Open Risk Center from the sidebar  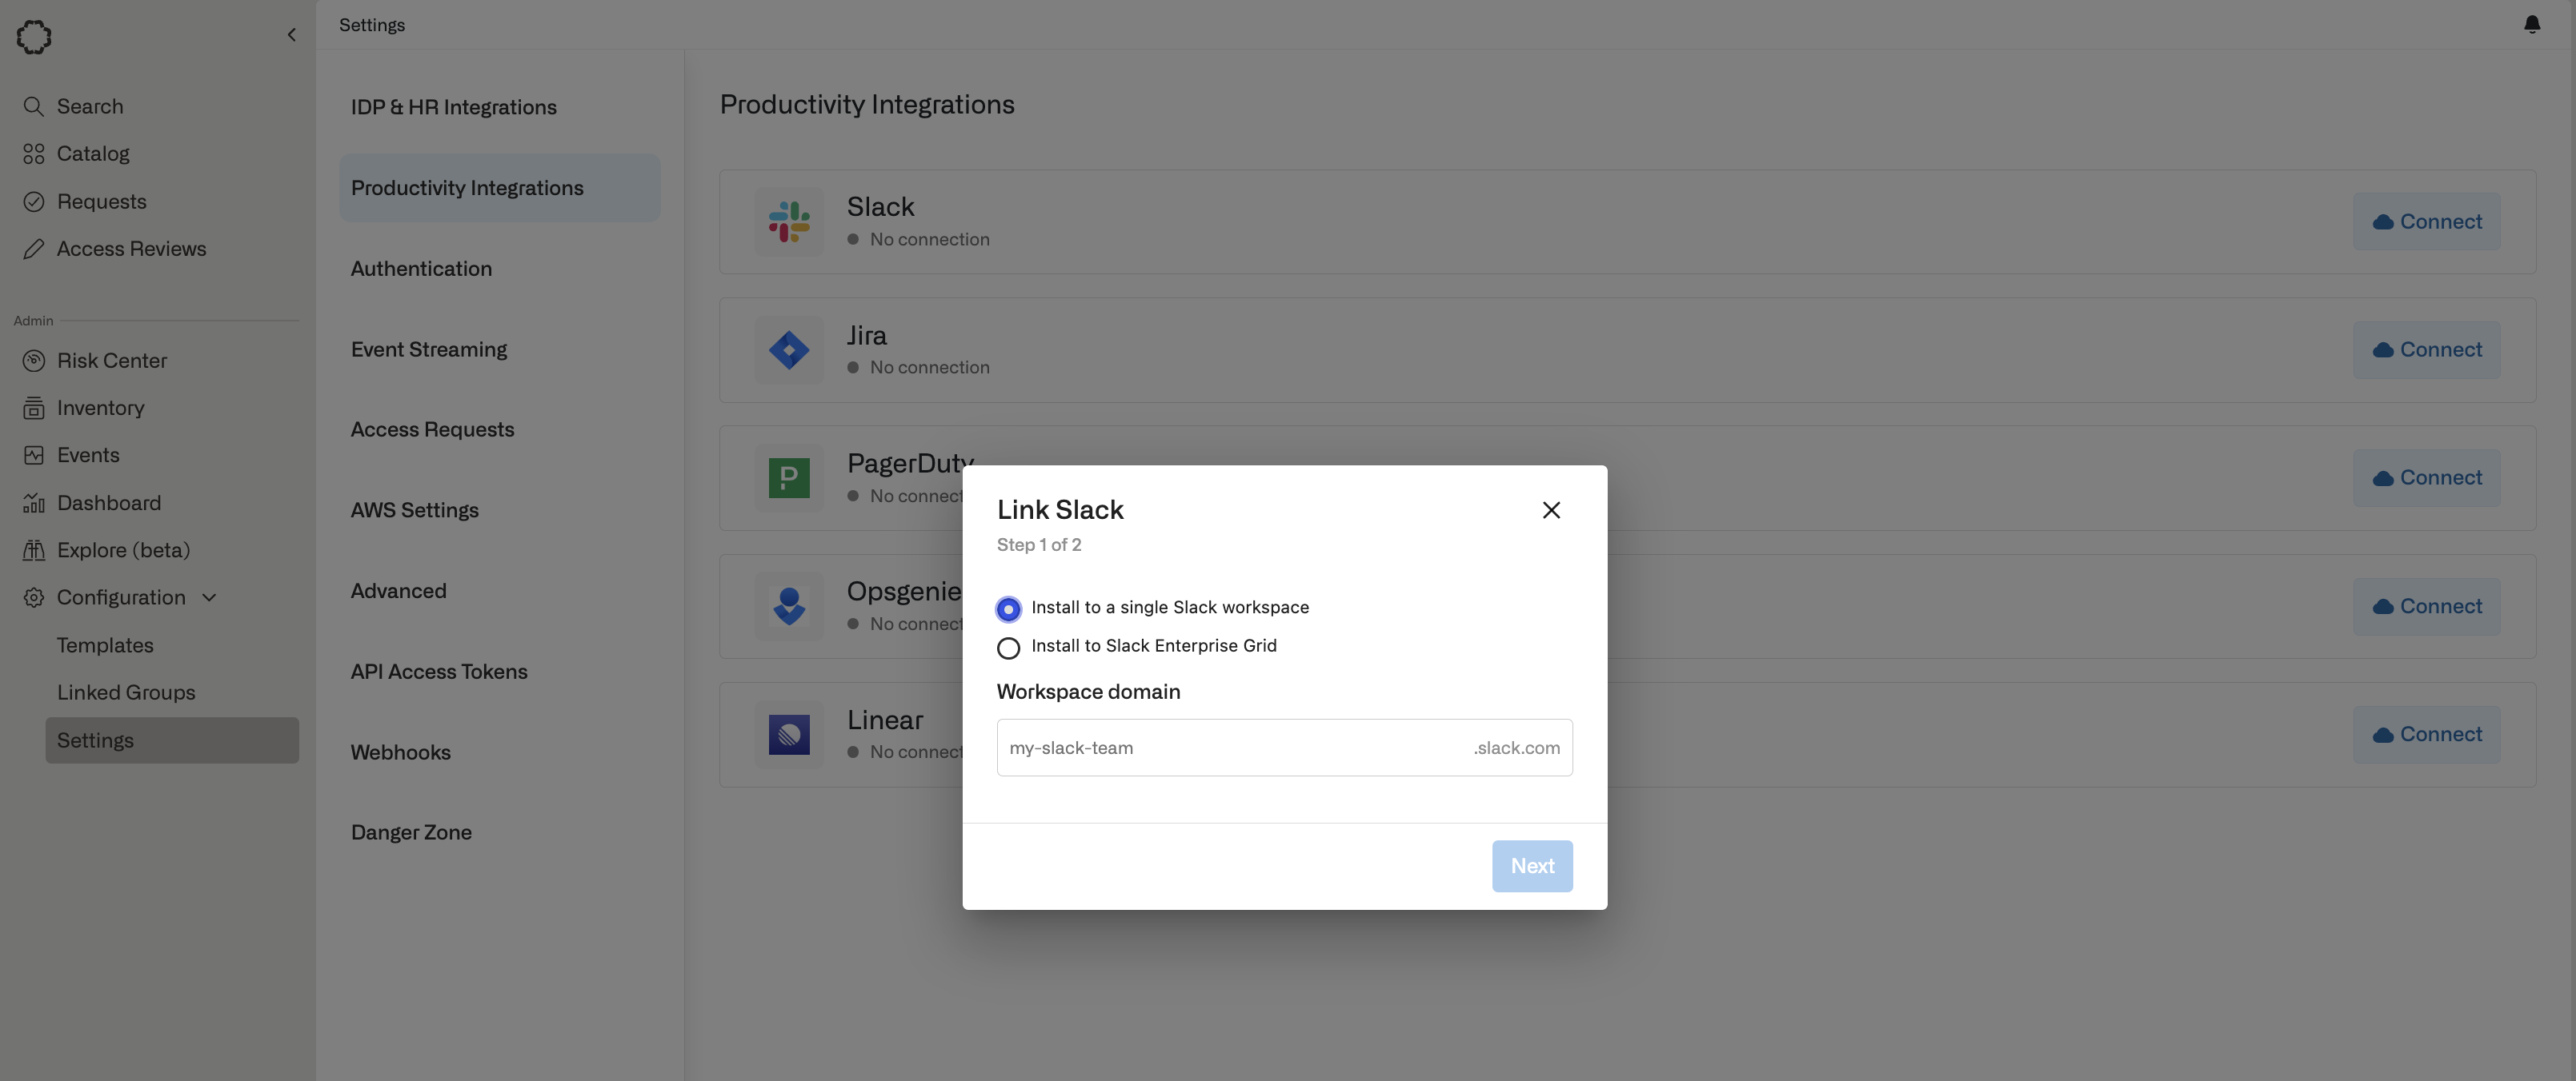(x=111, y=361)
